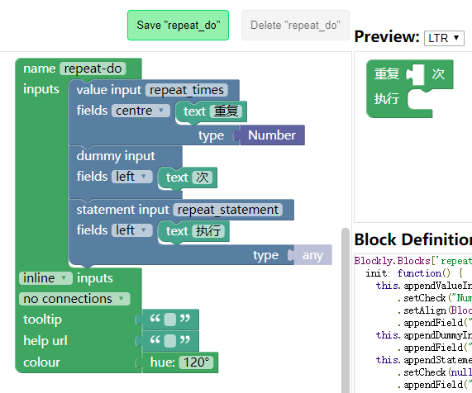Screen dimensions: 472x393
Task: Select the dummy input block header
Action: [x=116, y=156]
